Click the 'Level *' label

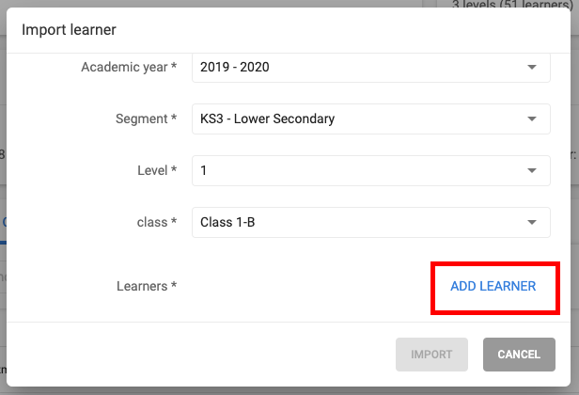157,171
